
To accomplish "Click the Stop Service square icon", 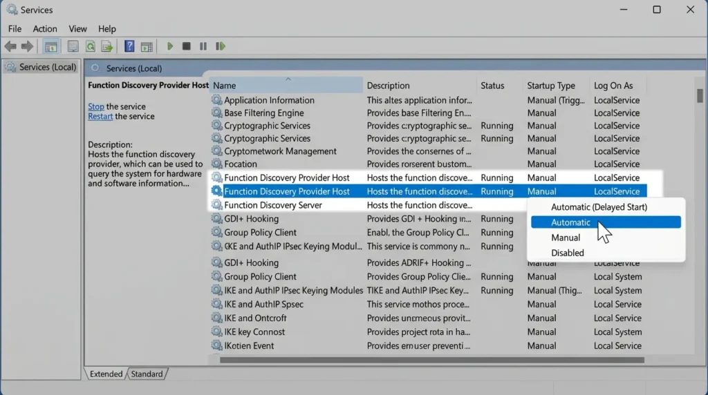I will (x=186, y=46).
